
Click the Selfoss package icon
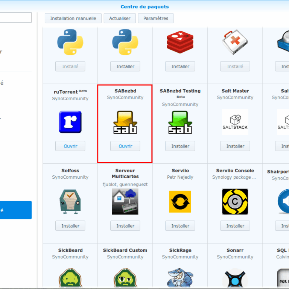70,202
